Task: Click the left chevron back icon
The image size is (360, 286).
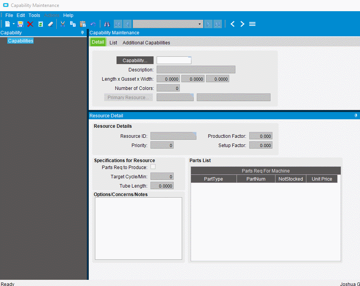Action: point(233,24)
